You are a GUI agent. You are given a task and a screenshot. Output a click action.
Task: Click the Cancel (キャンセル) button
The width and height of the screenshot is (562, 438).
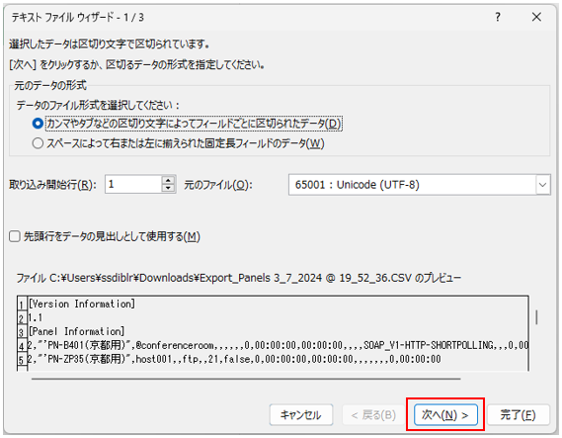click(301, 415)
